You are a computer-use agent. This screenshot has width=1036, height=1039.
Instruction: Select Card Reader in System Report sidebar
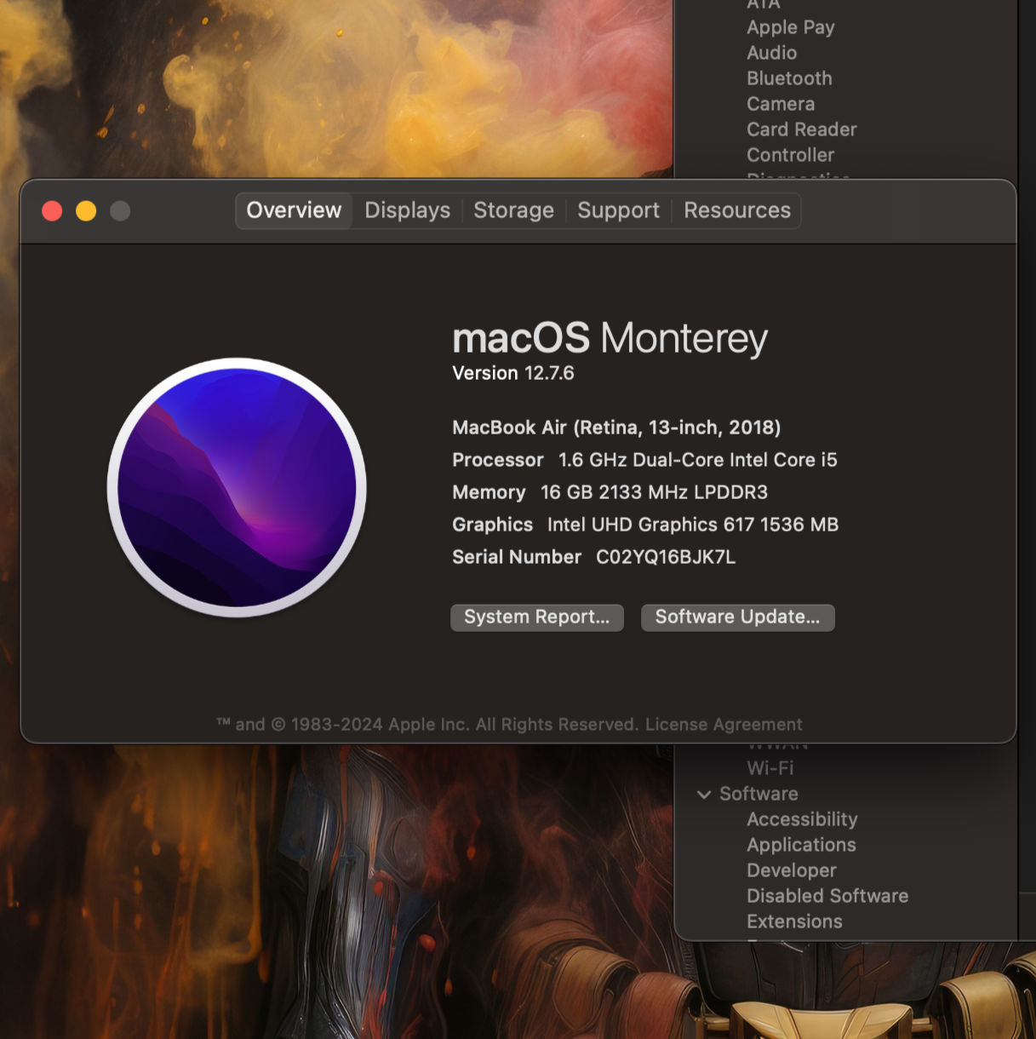click(x=802, y=129)
